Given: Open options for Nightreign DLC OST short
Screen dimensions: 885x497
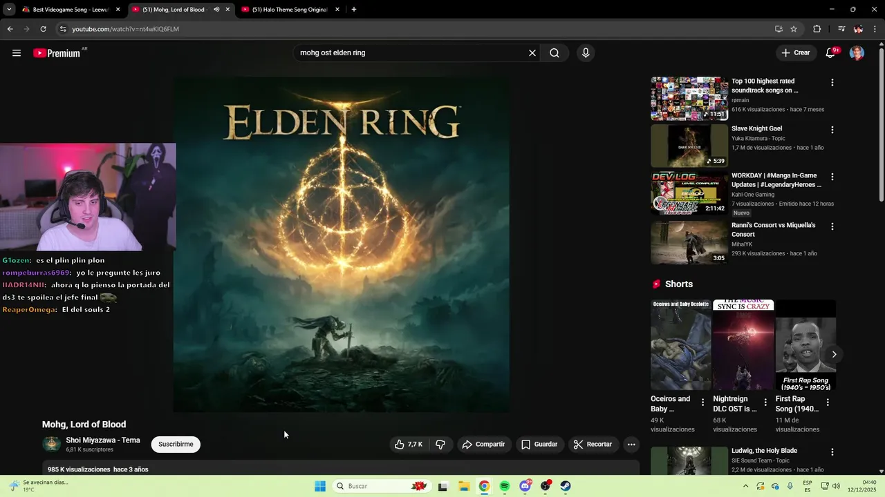Looking at the screenshot, I should [765, 402].
